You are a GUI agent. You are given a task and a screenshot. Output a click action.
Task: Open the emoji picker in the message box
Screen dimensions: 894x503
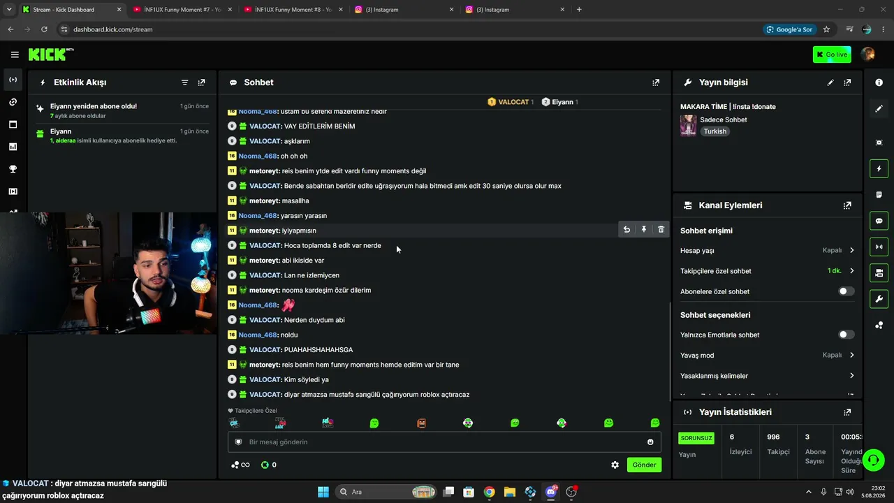click(x=650, y=442)
